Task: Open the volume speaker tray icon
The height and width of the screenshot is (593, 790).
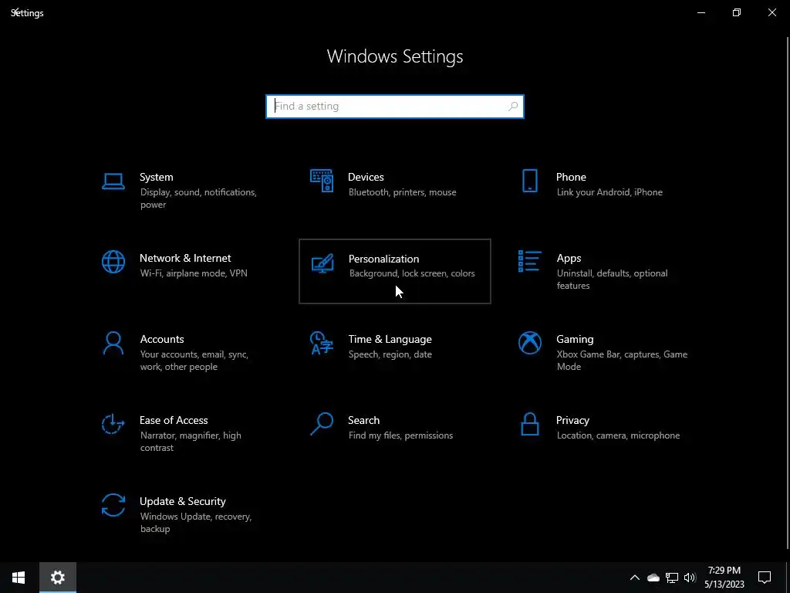Action: click(x=690, y=578)
